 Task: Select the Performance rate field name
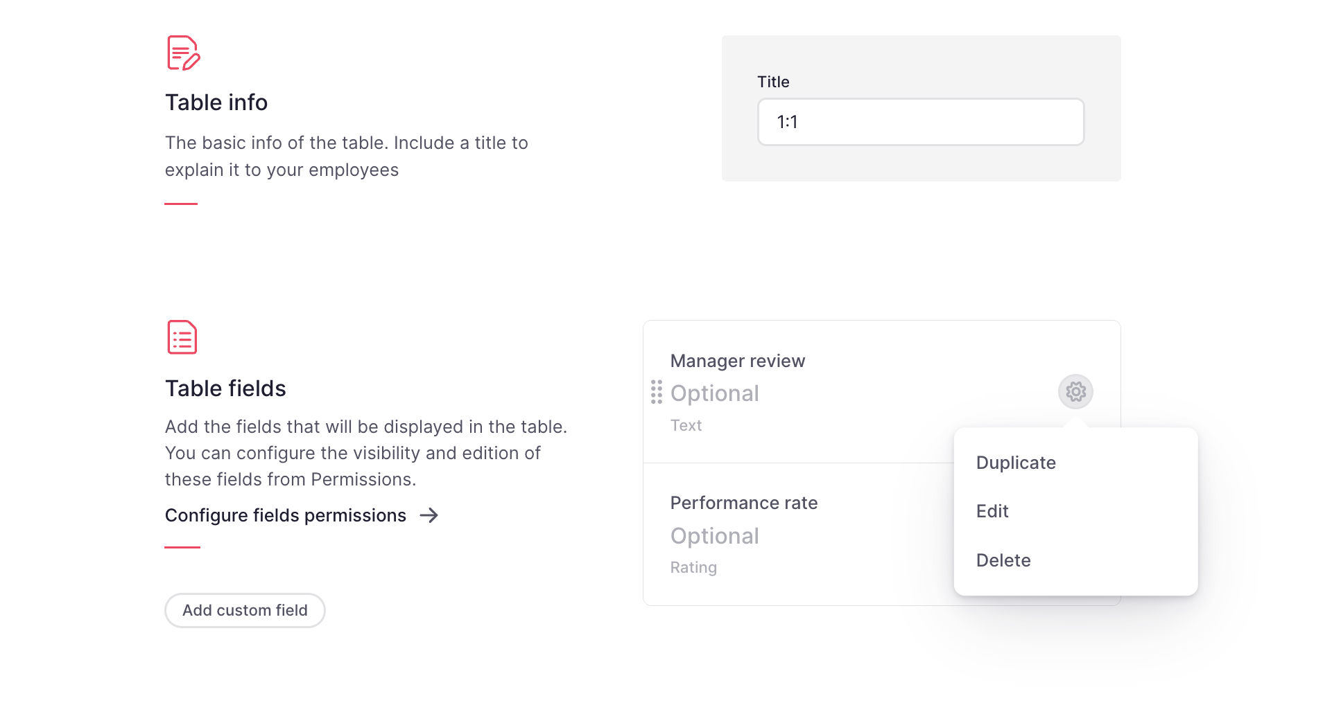coord(744,503)
